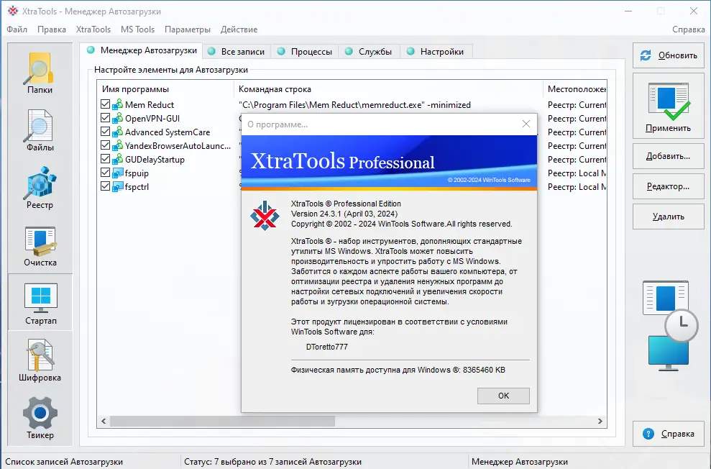Uncheck the fspuip checkbox
Image resolution: width=711 pixels, height=469 pixels.
tap(105, 173)
